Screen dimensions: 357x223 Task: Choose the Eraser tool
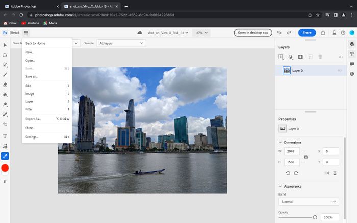[5, 85]
